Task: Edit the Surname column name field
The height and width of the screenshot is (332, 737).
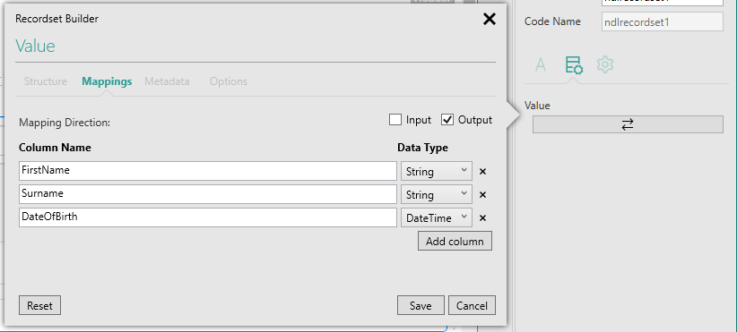Action: tap(208, 194)
